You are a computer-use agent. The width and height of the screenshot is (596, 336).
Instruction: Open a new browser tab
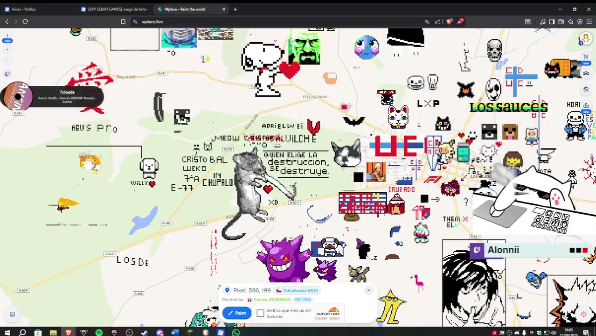pos(235,9)
